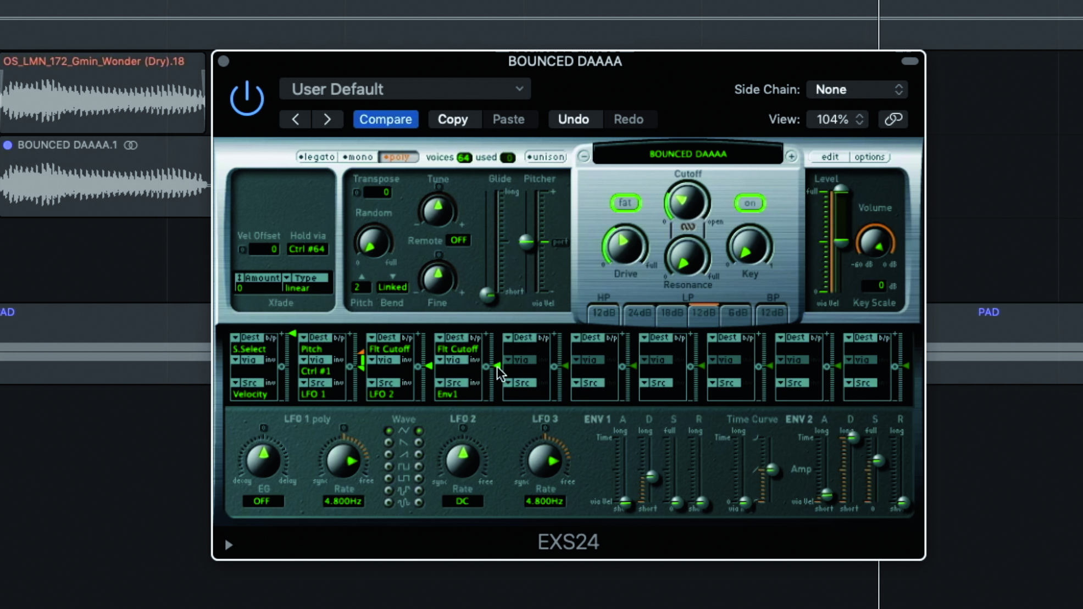Click the filter Resonance knob
This screenshot has height=609, width=1083.
(x=687, y=258)
